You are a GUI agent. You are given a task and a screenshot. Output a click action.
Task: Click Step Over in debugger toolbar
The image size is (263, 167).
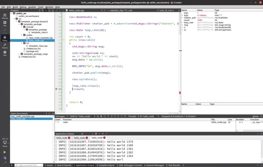(x=104, y=116)
